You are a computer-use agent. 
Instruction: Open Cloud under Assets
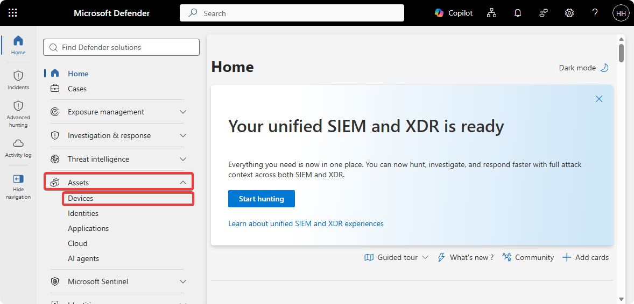point(78,243)
